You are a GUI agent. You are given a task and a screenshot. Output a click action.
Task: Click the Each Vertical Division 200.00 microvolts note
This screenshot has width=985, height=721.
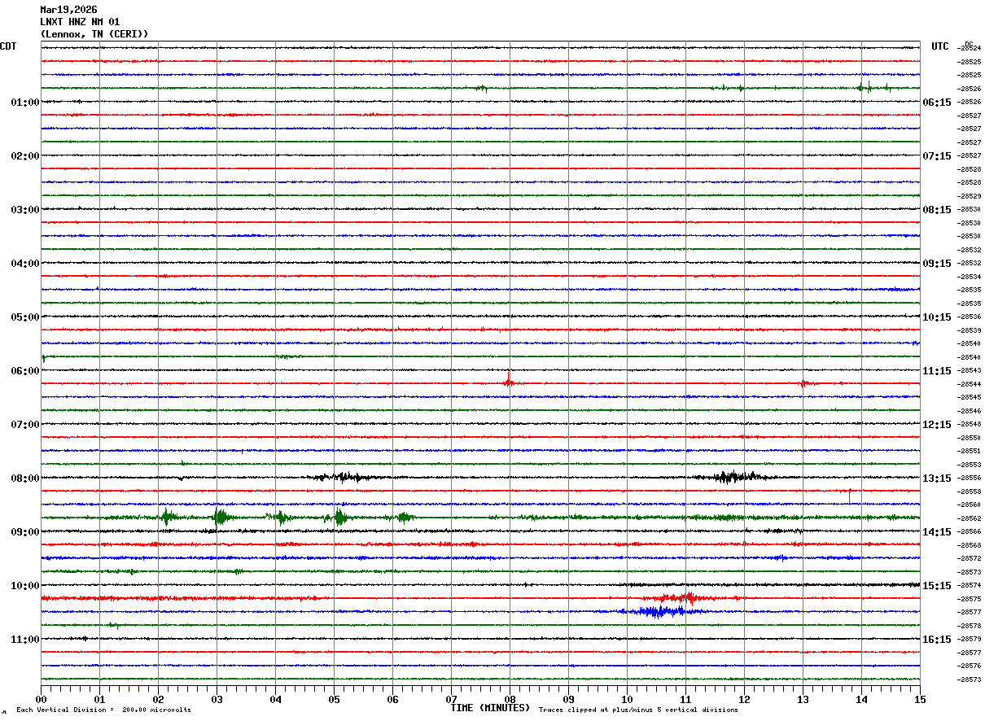(x=103, y=710)
